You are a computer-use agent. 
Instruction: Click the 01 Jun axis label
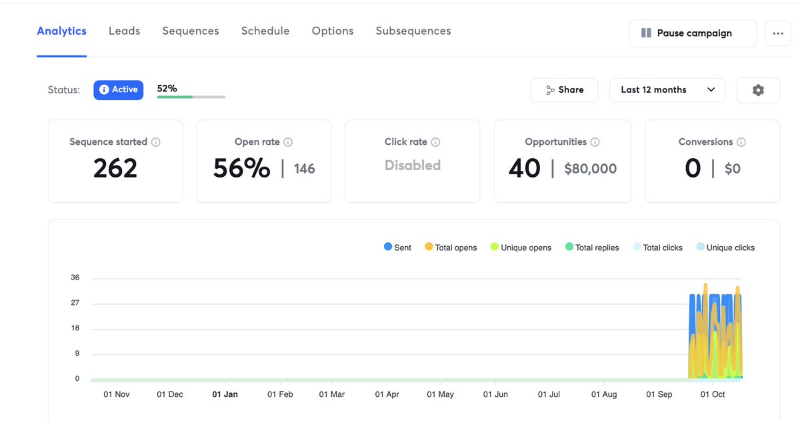click(495, 394)
